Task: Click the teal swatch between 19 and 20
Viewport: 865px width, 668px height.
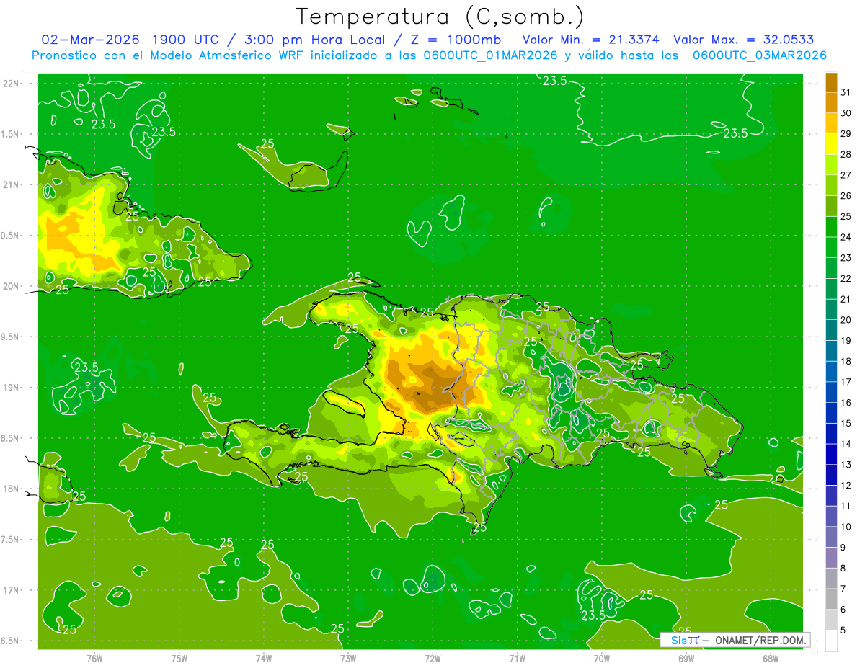Action: tap(831, 330)
